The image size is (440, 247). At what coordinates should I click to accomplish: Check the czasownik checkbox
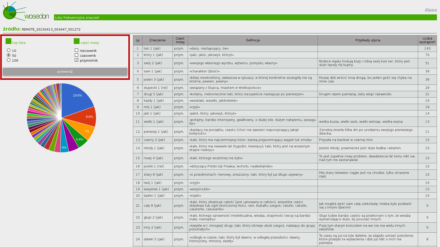tap(76, 55)
